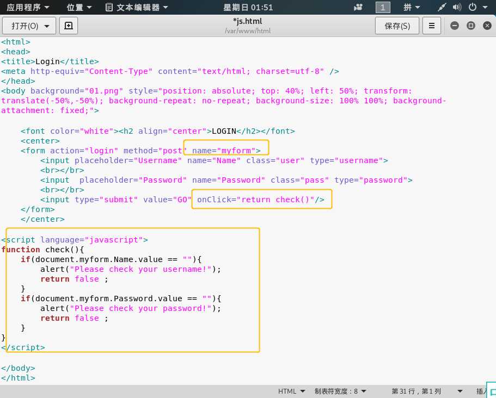Viewport: 496px width, 398px height.
Task: Click the </body> closing tag
Action: click(x=18, y=368)
